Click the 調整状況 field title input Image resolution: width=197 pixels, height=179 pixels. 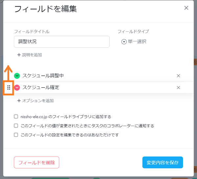point(62,42)
